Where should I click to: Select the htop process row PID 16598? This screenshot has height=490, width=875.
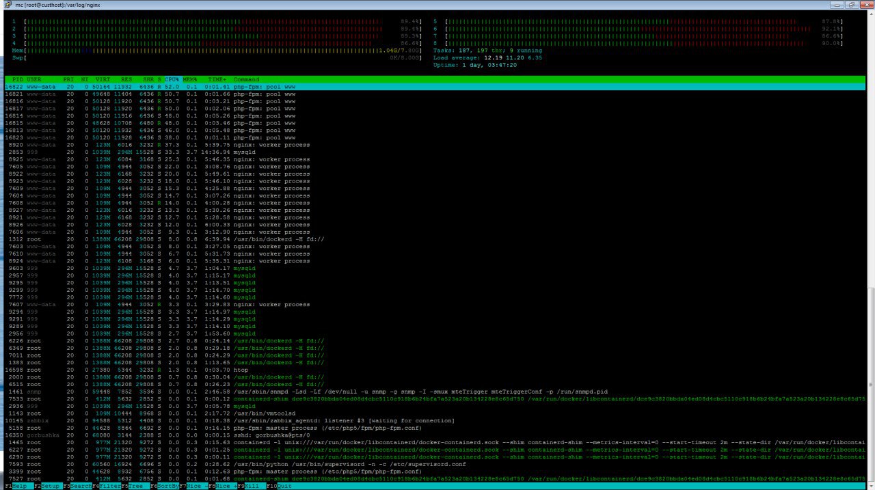pyautogui.click(x=435, y=370)
